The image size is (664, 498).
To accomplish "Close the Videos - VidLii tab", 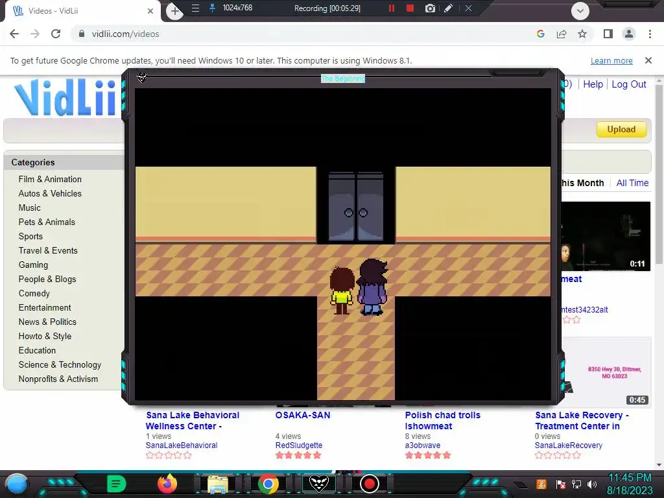I will pyautogui.click(x=150, y=11).
